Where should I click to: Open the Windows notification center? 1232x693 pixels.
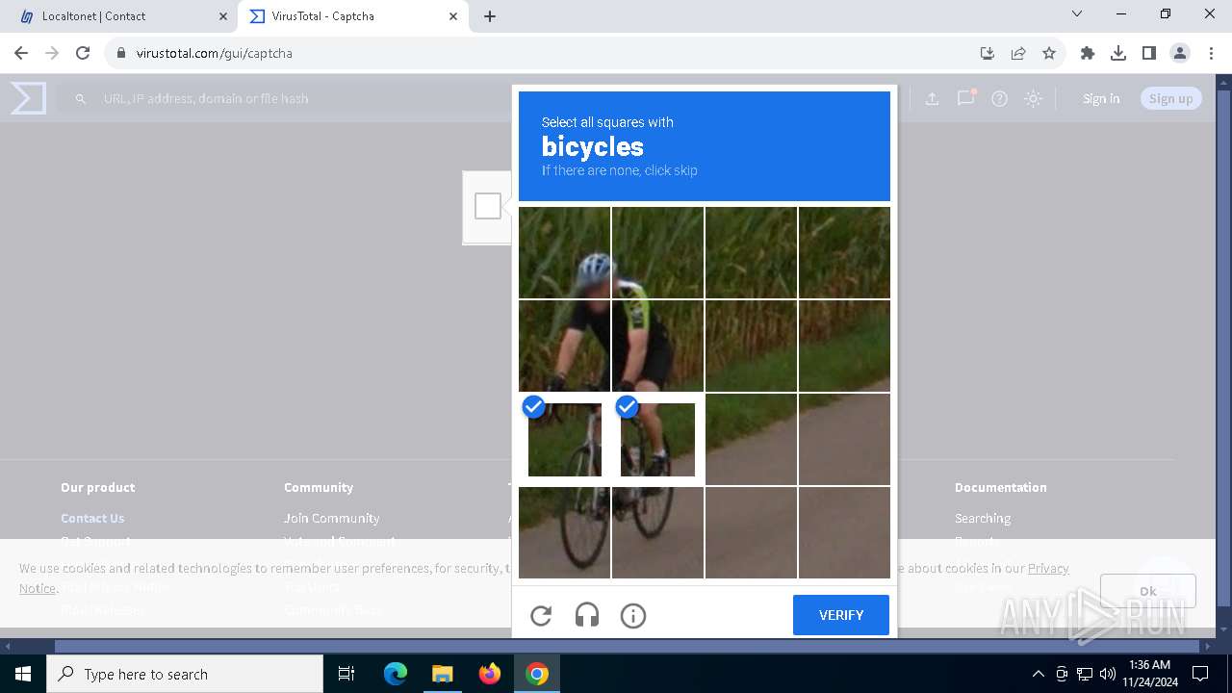click(1200, 674)
